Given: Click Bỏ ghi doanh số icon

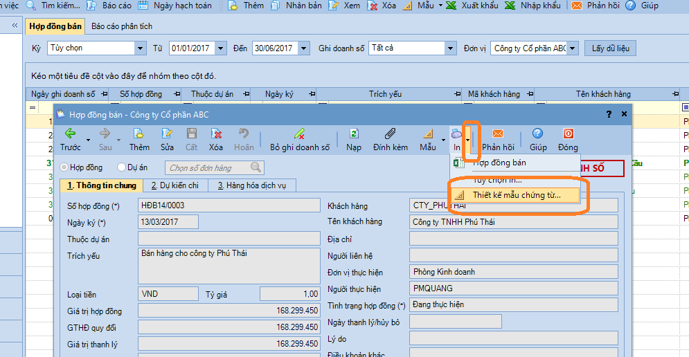Looking at the screenshot, I should point(300,134).
